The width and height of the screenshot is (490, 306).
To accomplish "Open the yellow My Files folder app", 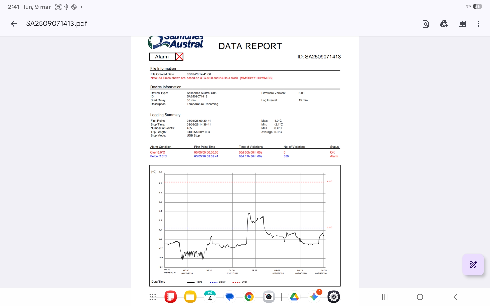I will (x=190, y=297).
